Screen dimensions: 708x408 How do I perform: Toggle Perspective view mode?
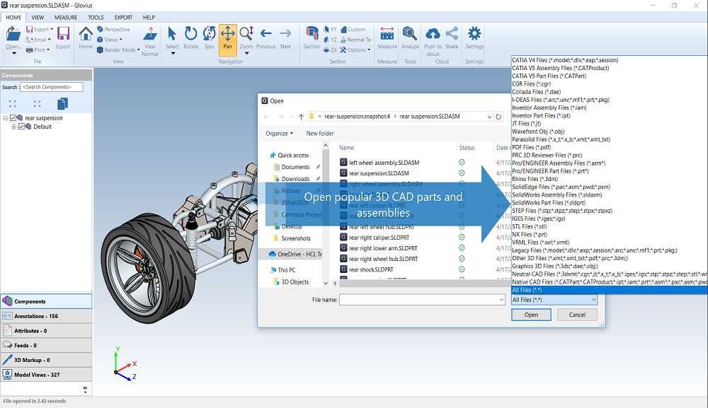coord(113,29)
